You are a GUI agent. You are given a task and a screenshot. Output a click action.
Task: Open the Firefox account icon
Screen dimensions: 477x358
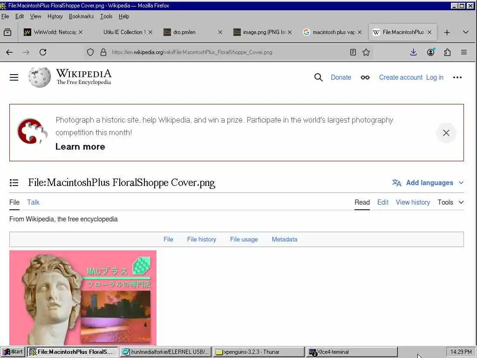point(431,52)
